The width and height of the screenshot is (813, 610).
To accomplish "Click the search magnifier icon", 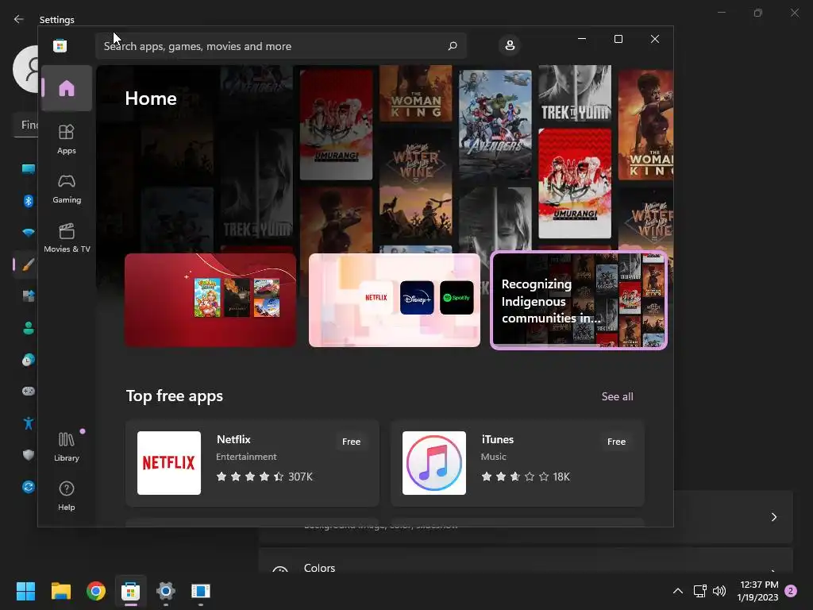I will (452, 46).
